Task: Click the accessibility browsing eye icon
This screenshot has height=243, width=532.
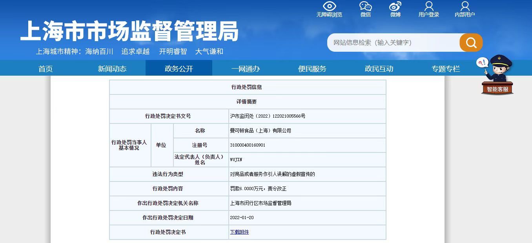Action: pos(329,6)
